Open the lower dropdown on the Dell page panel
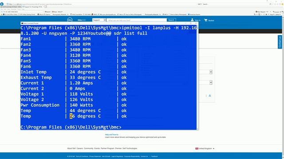Viewport: 284px width, 159px height. [x=211, y=83]
